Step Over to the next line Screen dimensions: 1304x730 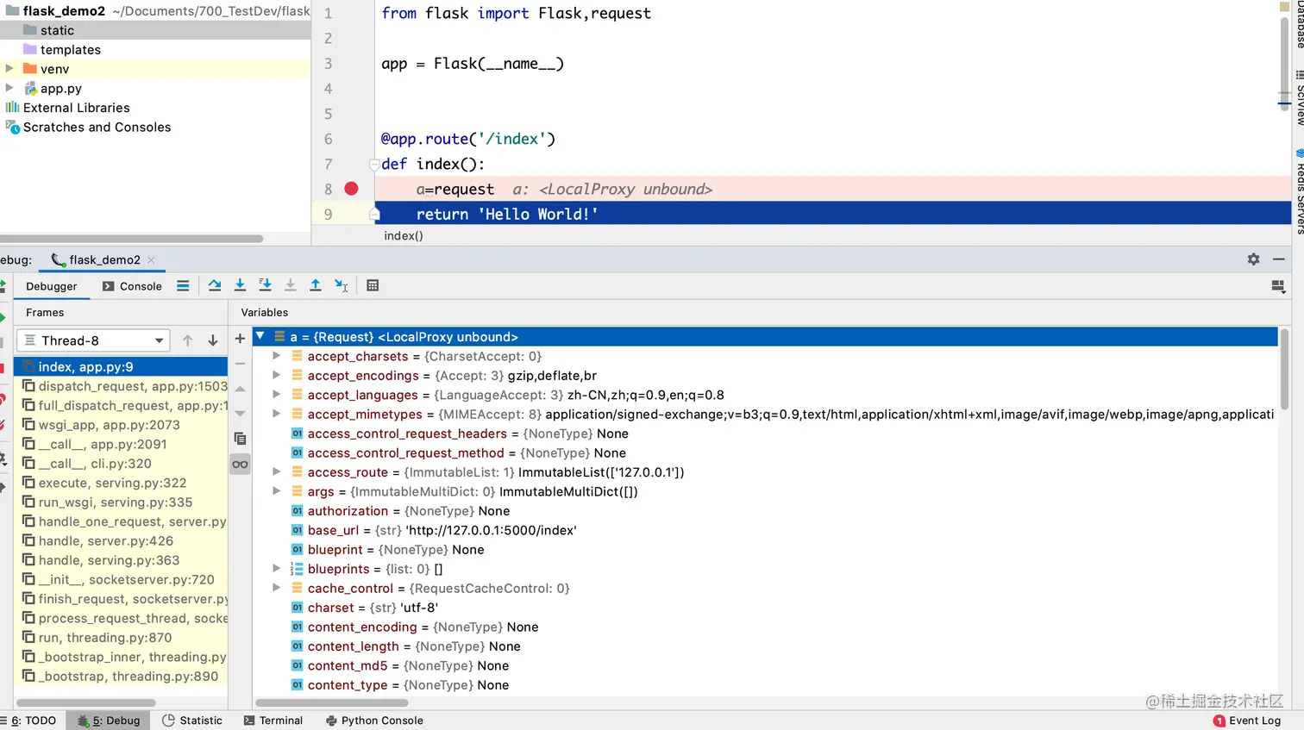point(215,285)
